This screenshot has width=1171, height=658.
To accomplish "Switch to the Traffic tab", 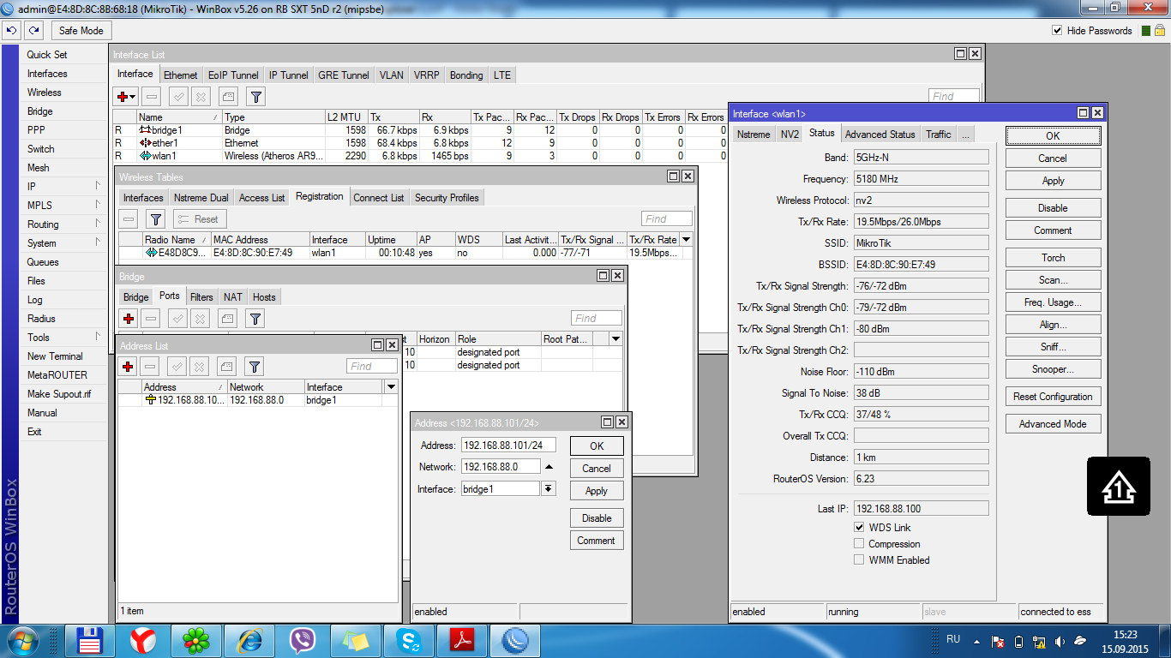I will click(938, 135).
